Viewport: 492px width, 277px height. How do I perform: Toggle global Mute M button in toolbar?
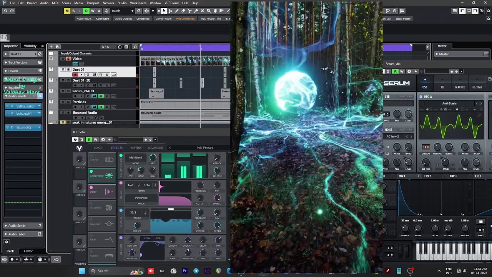coord(67,11)
